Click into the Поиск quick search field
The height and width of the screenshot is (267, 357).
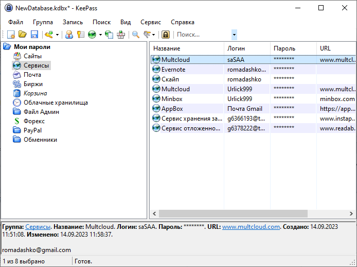pos(204,35)
